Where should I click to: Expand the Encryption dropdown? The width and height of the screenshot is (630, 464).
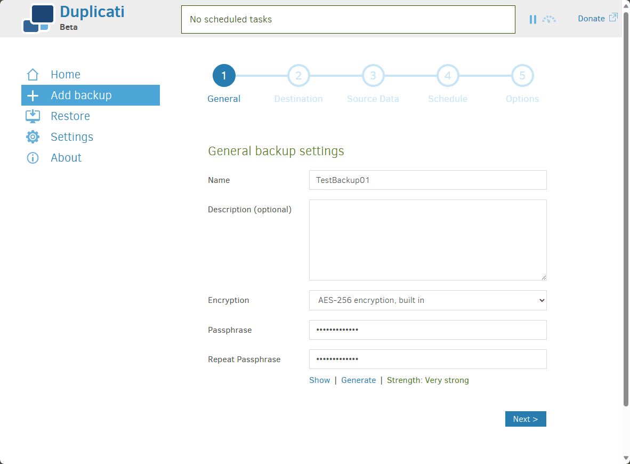427,300
